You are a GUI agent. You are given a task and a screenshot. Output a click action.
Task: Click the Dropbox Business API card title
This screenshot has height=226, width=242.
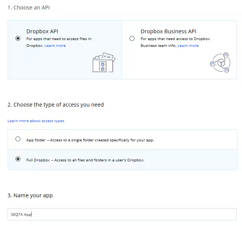pos(168,31)
